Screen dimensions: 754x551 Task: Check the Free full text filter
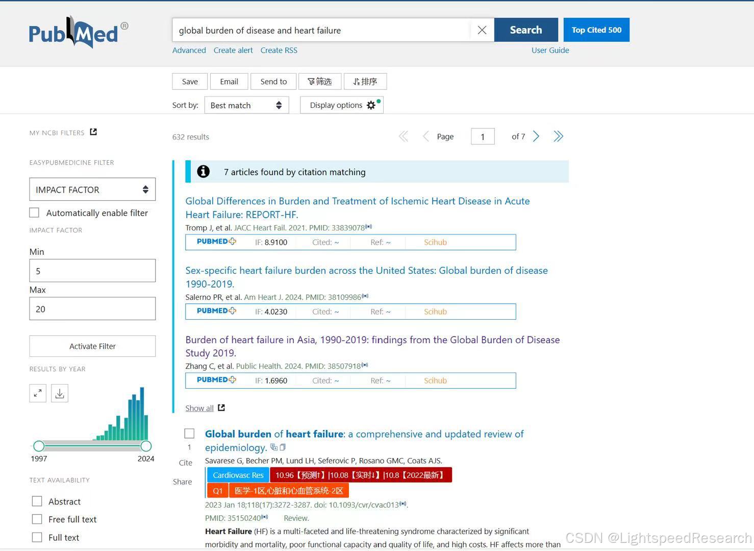(x=37, y=519)
